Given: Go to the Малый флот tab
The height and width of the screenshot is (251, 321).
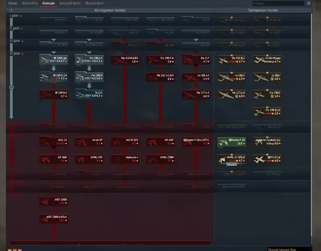Looking at the screenshot, I should point(95,3).
